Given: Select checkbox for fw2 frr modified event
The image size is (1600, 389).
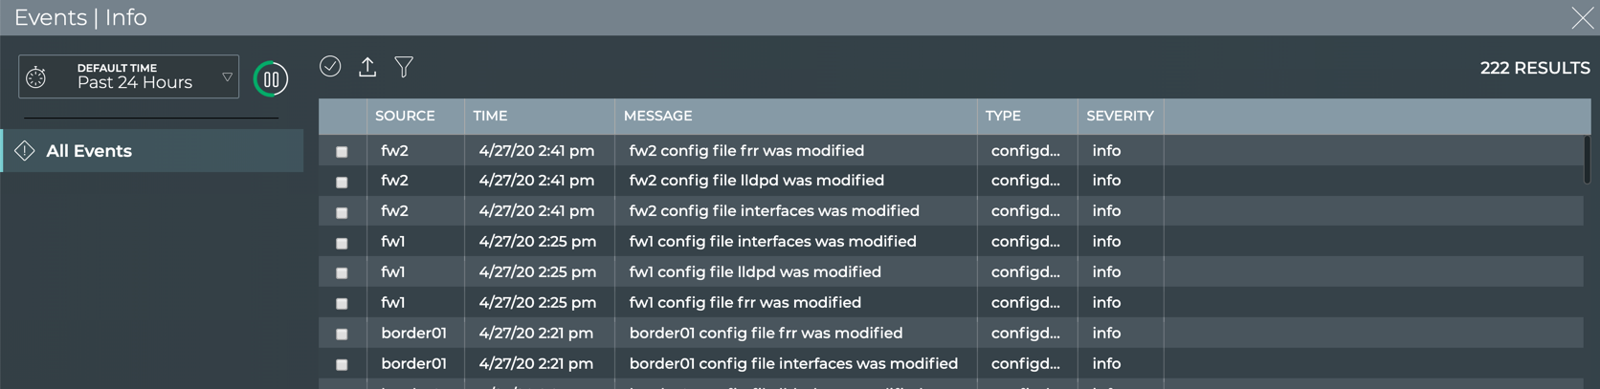Looking at the screenshot, I should [x=342, y=152].
